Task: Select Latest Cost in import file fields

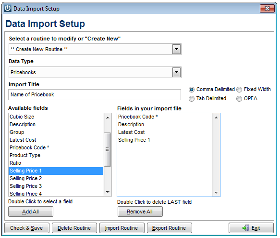Action: tap(165, 132)
